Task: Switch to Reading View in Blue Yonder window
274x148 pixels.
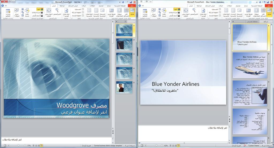Action: pos(249,12)
